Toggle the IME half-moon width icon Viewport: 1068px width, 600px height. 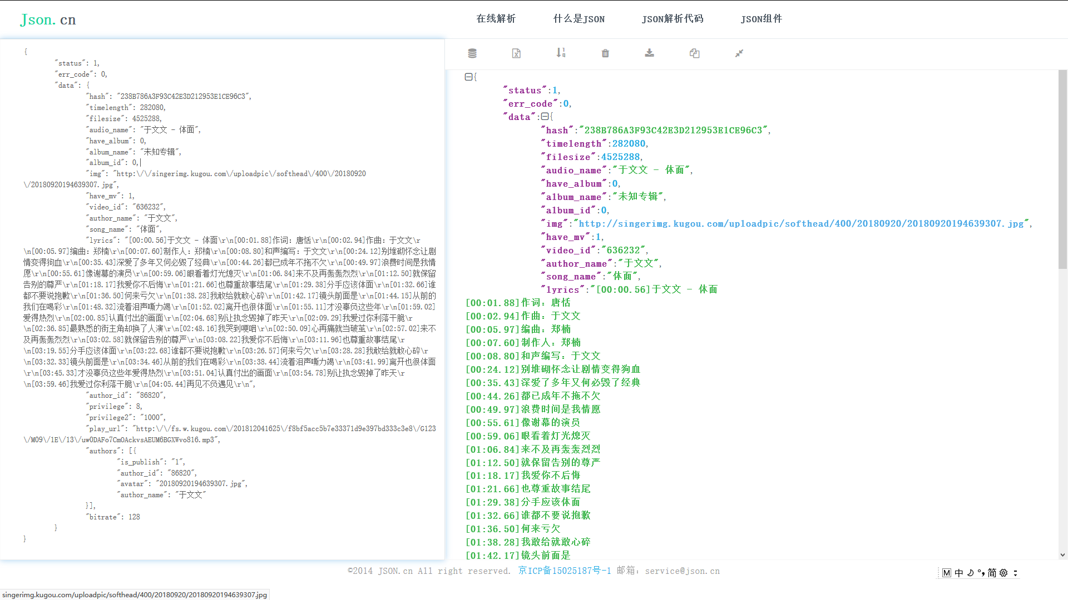coord(971,573)
